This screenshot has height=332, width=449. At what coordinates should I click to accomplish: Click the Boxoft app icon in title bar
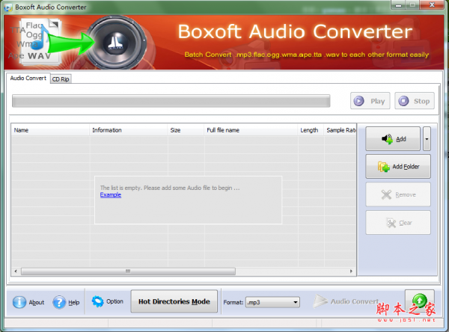pos(8,7)
